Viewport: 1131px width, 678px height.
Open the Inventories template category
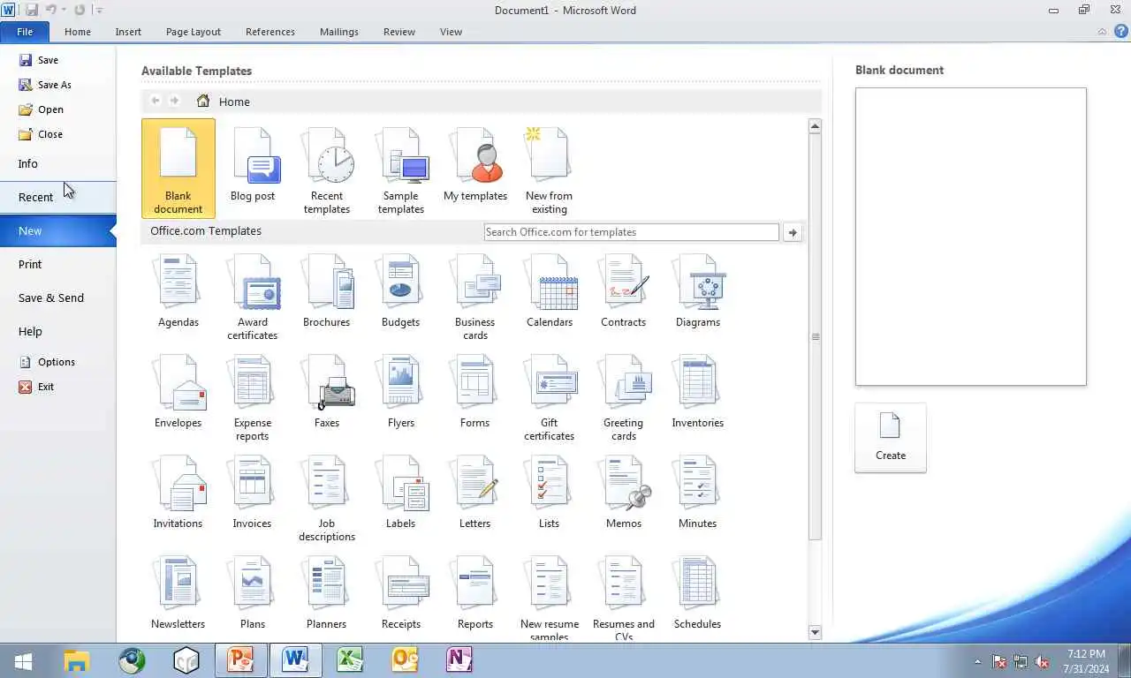tap(698, 392)
